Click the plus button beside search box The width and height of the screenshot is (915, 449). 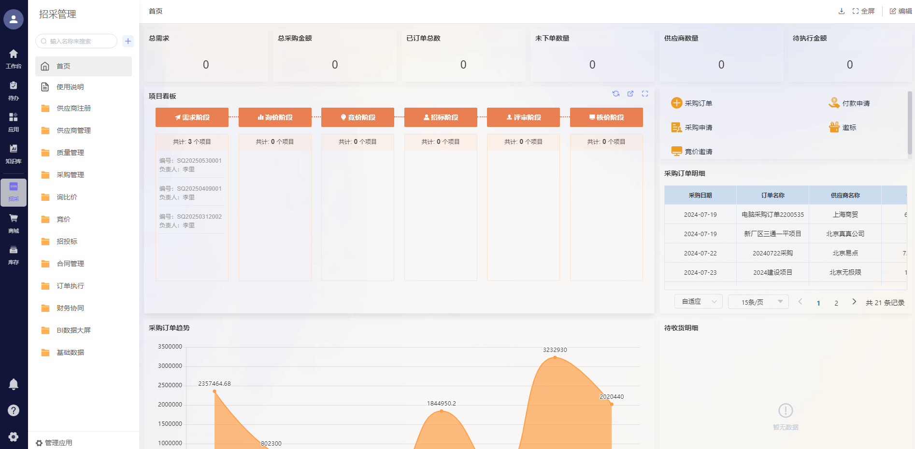click(128, 41)
